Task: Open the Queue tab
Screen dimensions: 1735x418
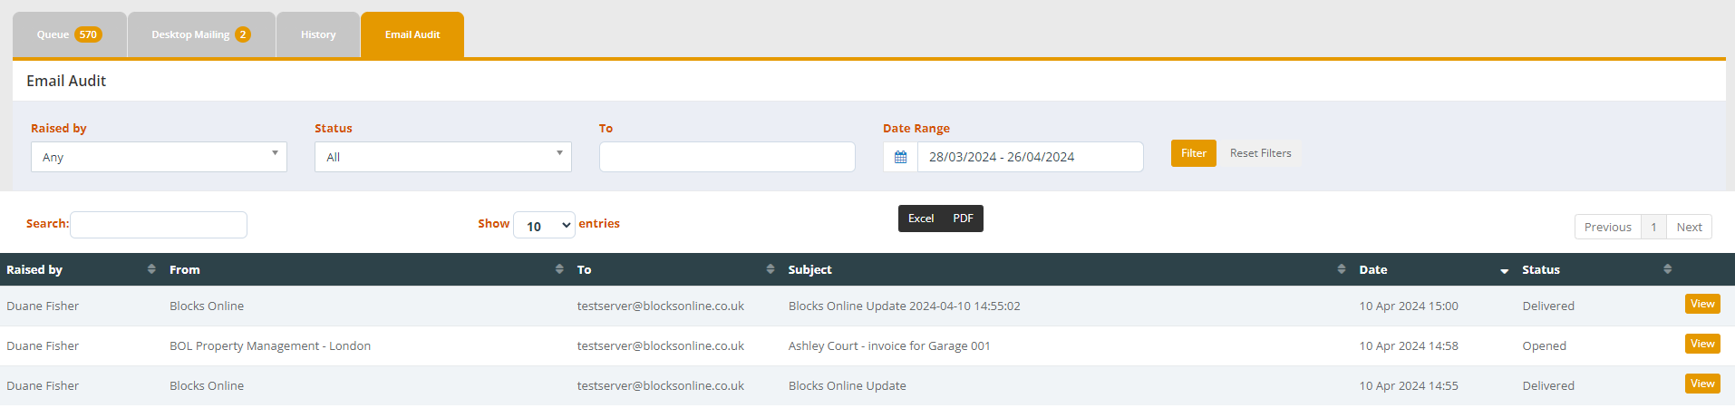Action: (x=70, y=34)
